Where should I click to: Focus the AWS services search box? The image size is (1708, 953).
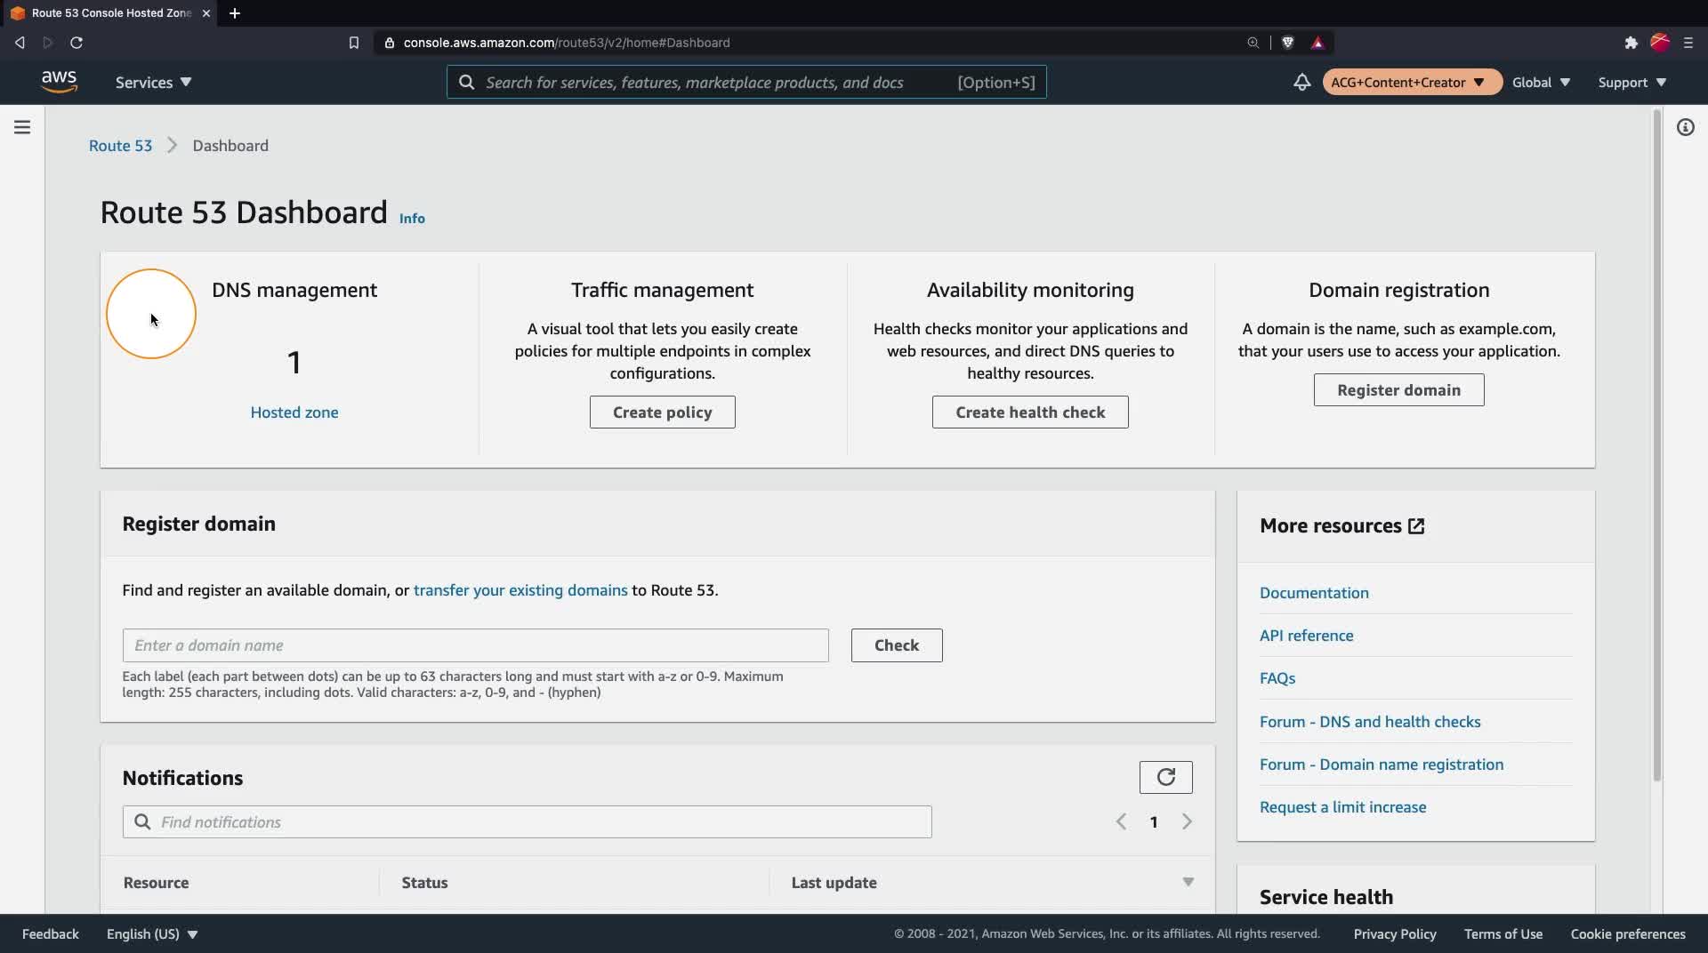[x=746, y=82]
